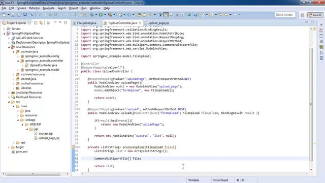Viewport: 325px width, 183px height.
Task: Minimize the editor area
Action: (x=307, y=22)
